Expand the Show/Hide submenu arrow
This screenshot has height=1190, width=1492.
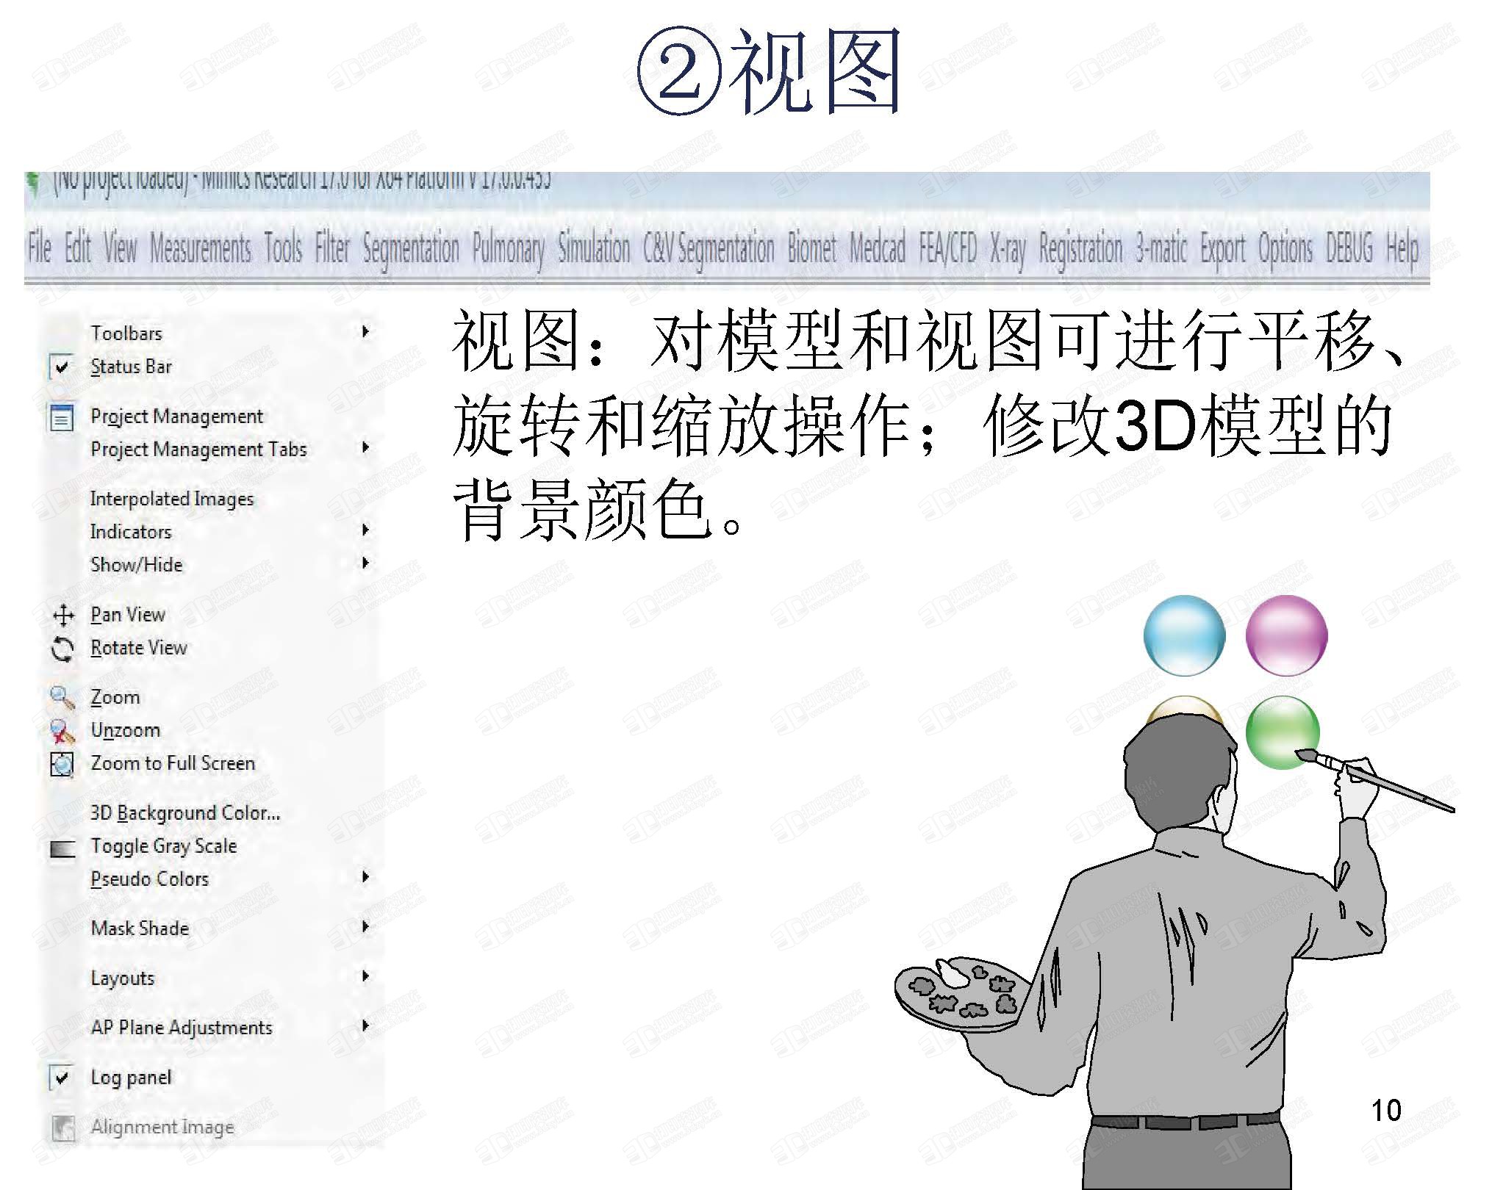point(365,563)
